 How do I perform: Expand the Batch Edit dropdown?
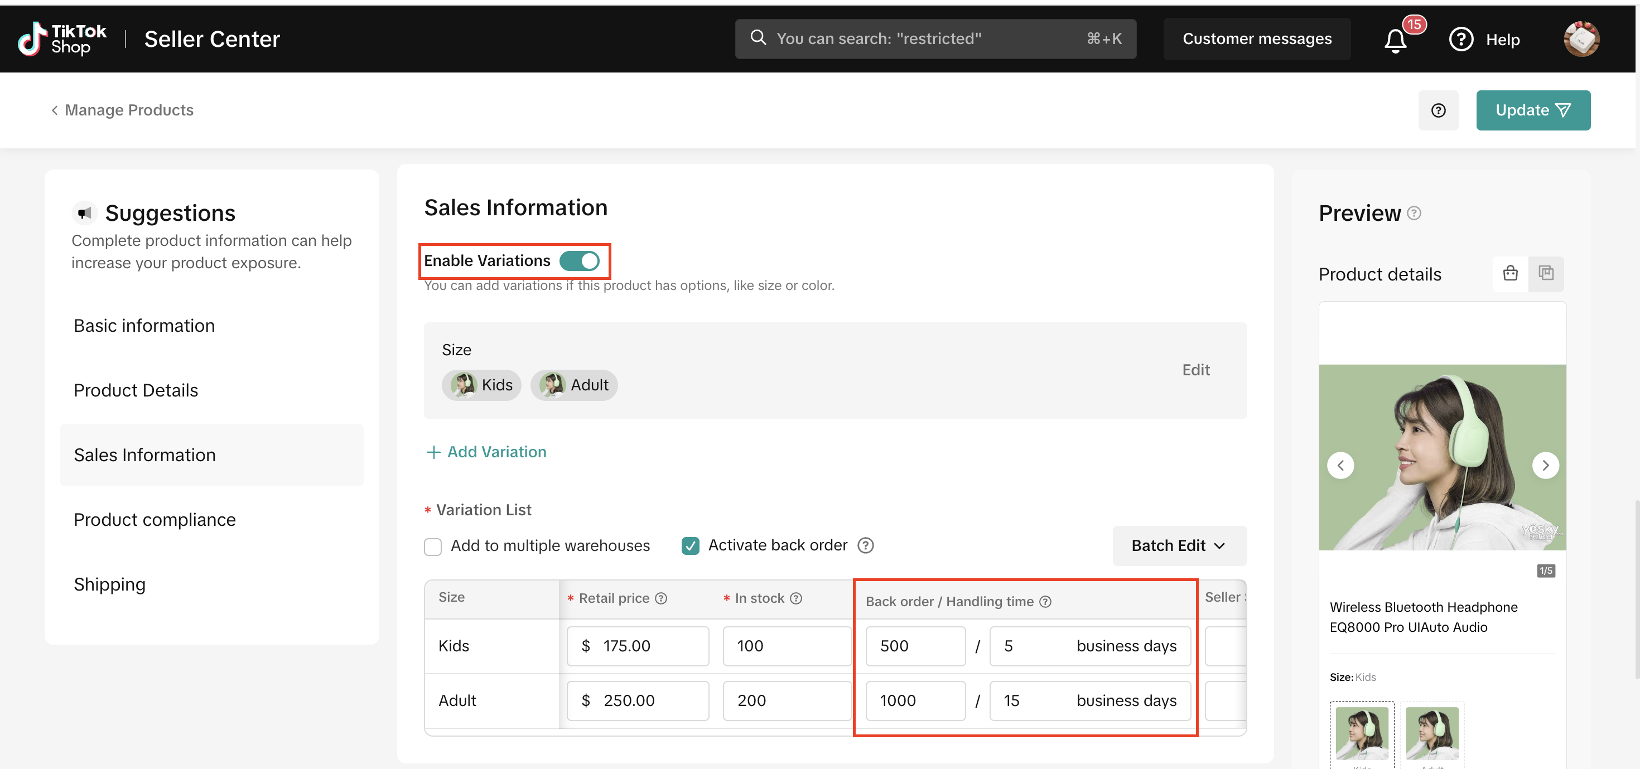(x=1179, y=545)
